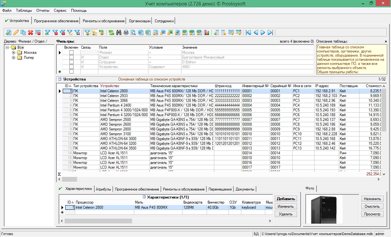
Task: Click the save filter to disk icon
Action: point(77,32)
